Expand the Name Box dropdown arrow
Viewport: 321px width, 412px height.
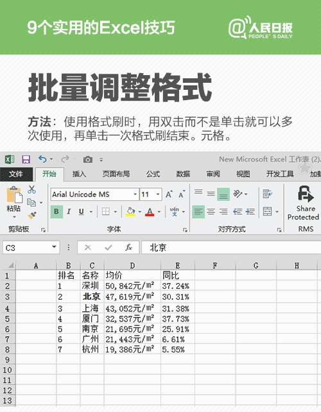click(54, 247)
